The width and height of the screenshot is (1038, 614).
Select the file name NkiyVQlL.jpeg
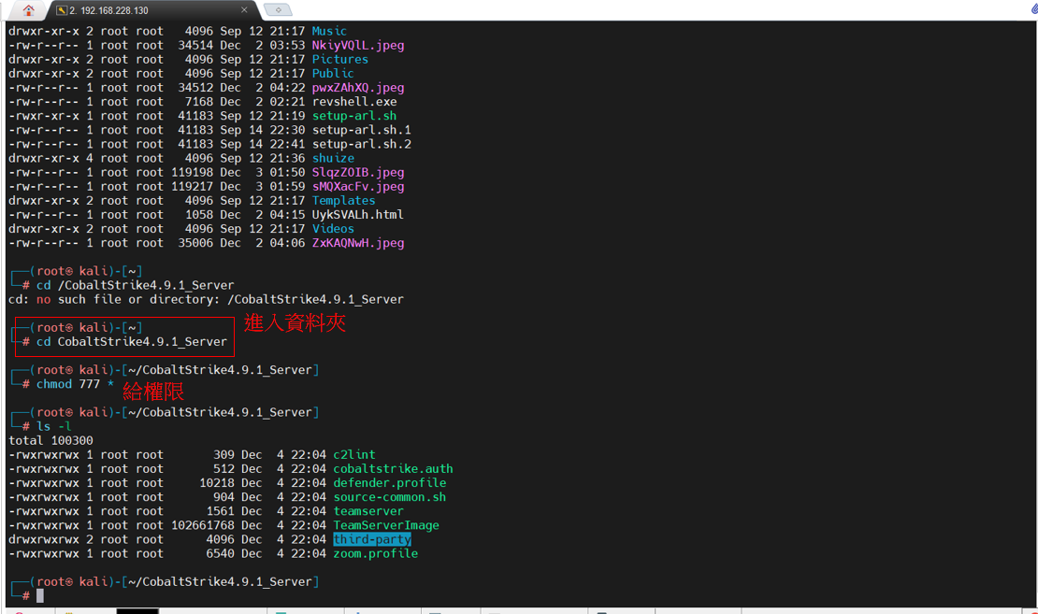358,46
